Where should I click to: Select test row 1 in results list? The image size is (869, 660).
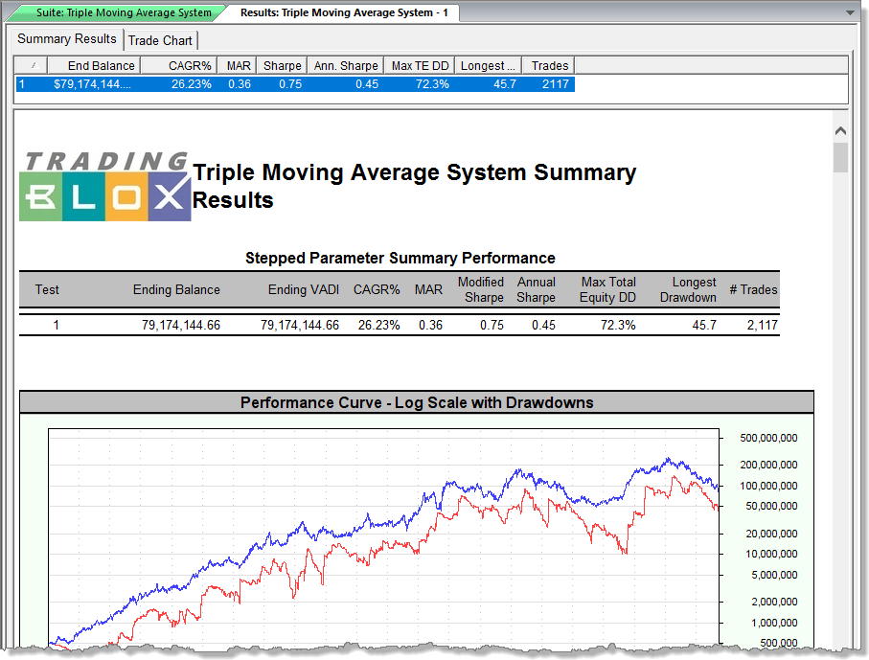[x=287, y=83]
